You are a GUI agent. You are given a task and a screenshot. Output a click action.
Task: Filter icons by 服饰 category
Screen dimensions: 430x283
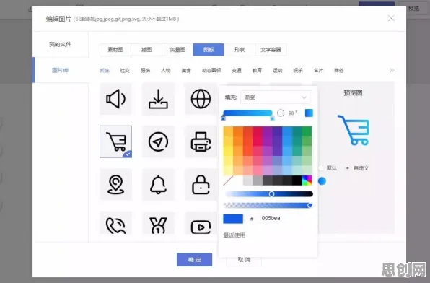click(x=145, y=71)
